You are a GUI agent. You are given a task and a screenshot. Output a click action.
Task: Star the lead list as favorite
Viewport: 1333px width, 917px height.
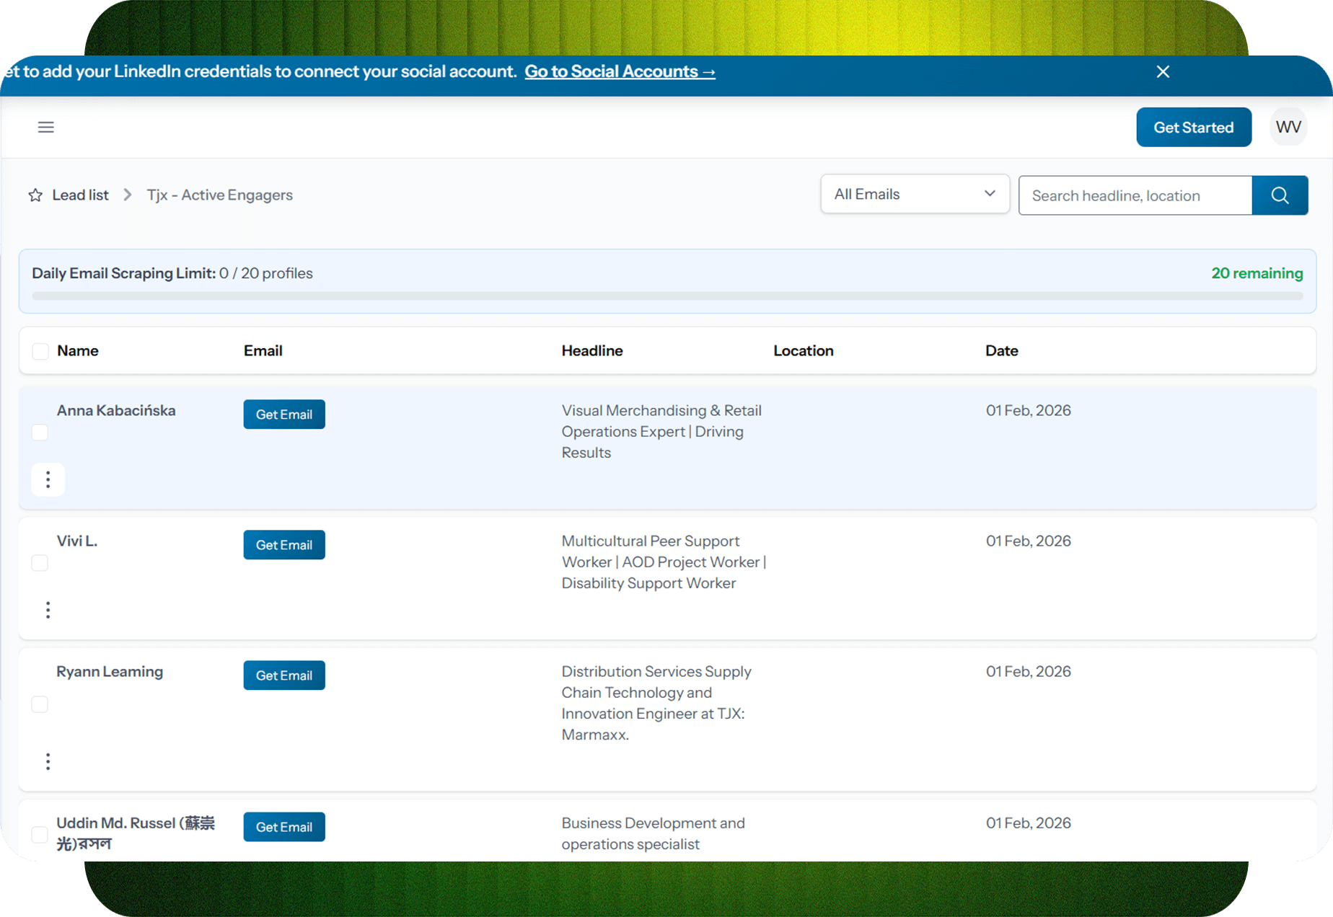35,195
